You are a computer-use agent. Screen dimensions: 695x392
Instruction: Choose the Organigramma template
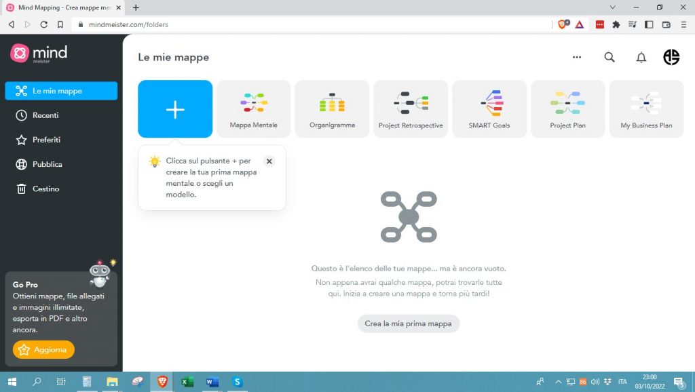pyautogui.click(x=332, y=109)
